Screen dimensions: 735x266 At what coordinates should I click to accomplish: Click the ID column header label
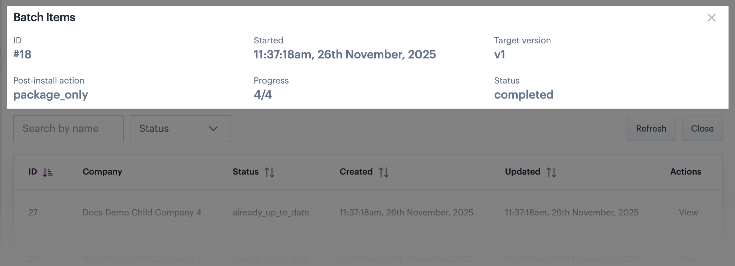[x=33, y=172]
